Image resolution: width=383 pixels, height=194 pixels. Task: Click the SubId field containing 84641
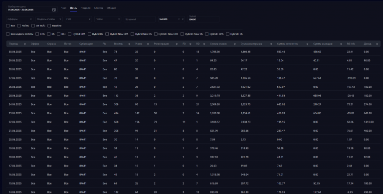(x=203, y=19)
